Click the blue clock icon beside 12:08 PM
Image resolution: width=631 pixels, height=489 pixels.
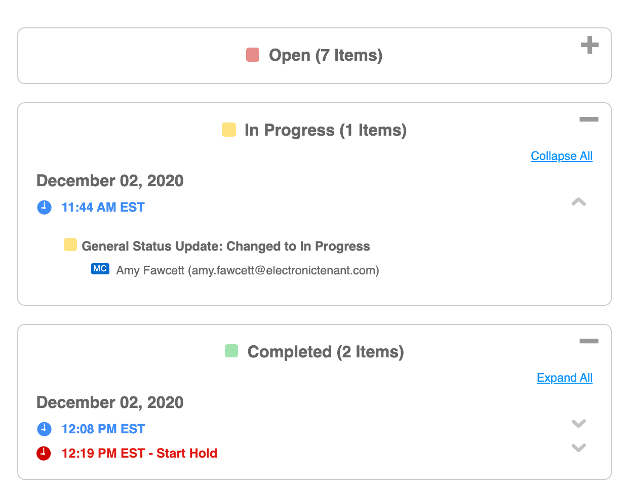tap(45, 429)
